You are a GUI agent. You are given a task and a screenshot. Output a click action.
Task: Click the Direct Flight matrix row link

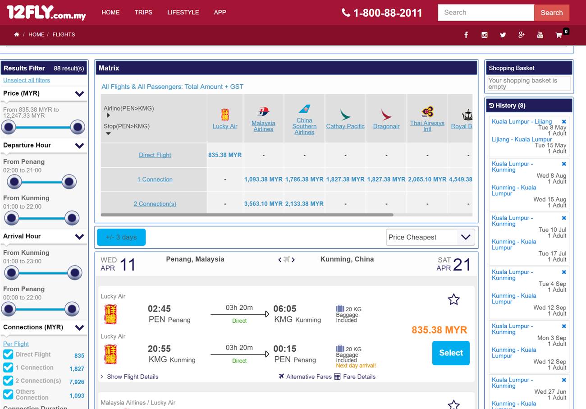[155, 155]
